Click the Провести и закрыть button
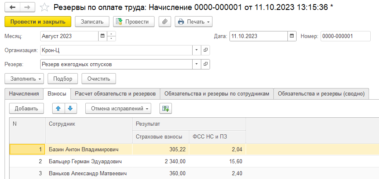This screenshot has width=379, height=179. [x=38, y=21]
